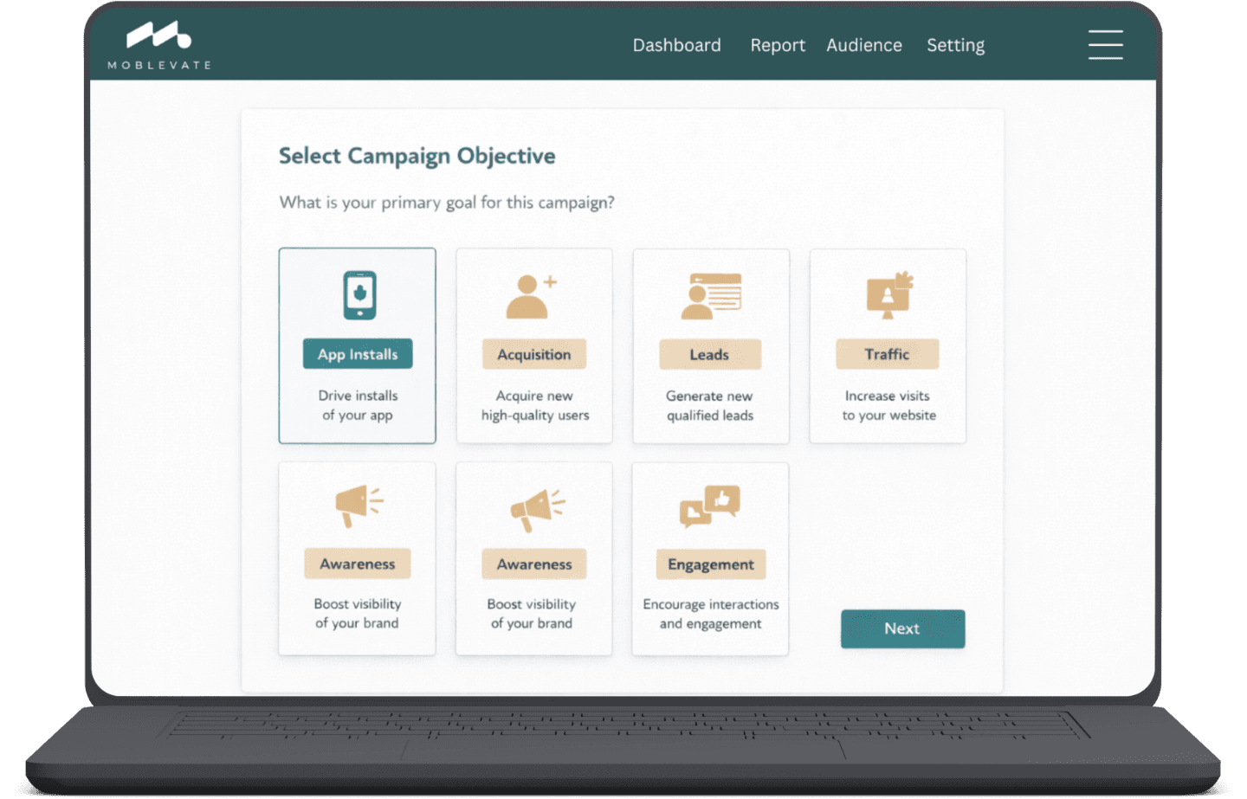Choose the Acquisition objective label
1247x799 pixels.
coord(533,354)
